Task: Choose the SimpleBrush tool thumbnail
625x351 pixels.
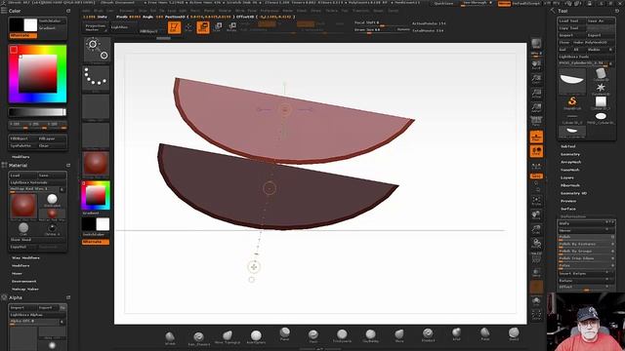Action: point(572,102)
